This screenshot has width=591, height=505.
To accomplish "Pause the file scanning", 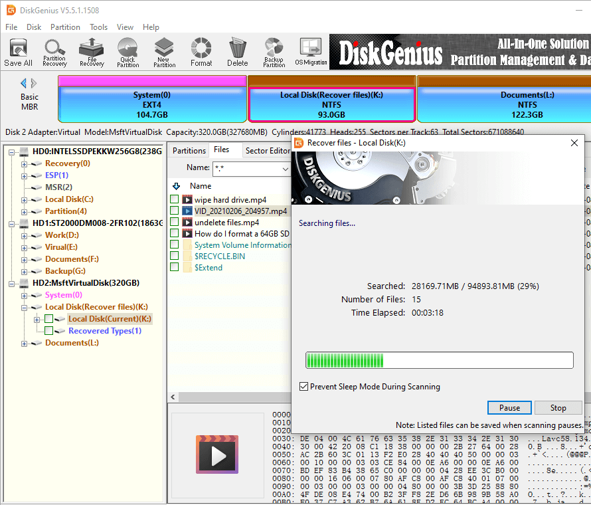I will (509, 408).
